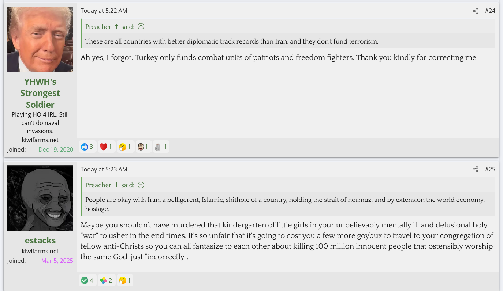Open the #25 post permalink
Image resolution: width=503 pixels, height=291 pixels.
coord(490,169)
